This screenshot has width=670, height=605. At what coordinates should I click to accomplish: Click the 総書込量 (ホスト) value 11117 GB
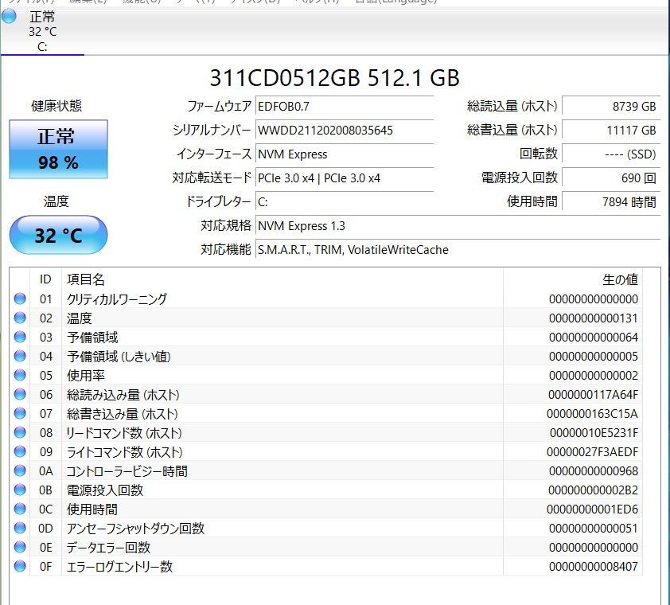610,130
